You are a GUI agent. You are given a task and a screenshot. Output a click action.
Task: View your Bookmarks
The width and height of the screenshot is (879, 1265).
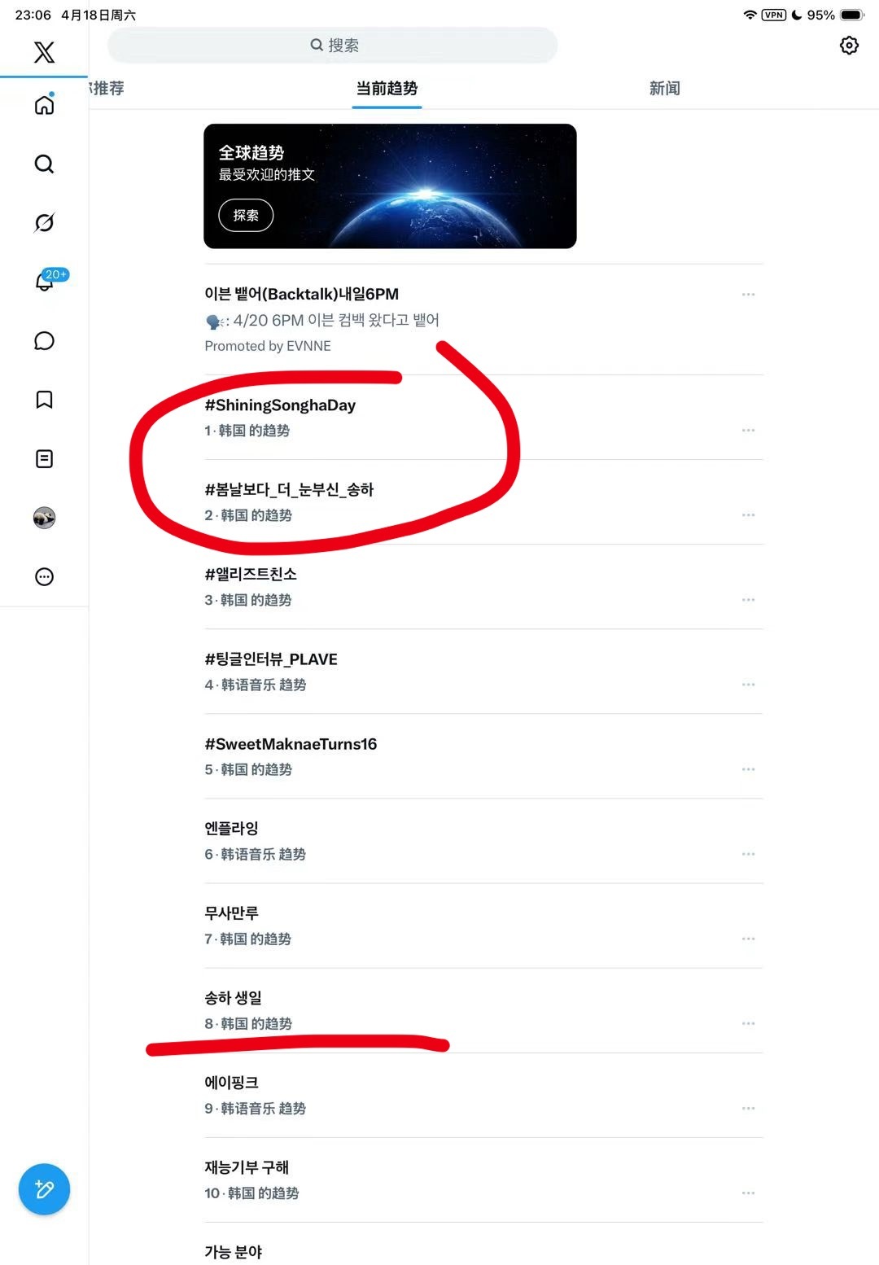click(44, 400)
